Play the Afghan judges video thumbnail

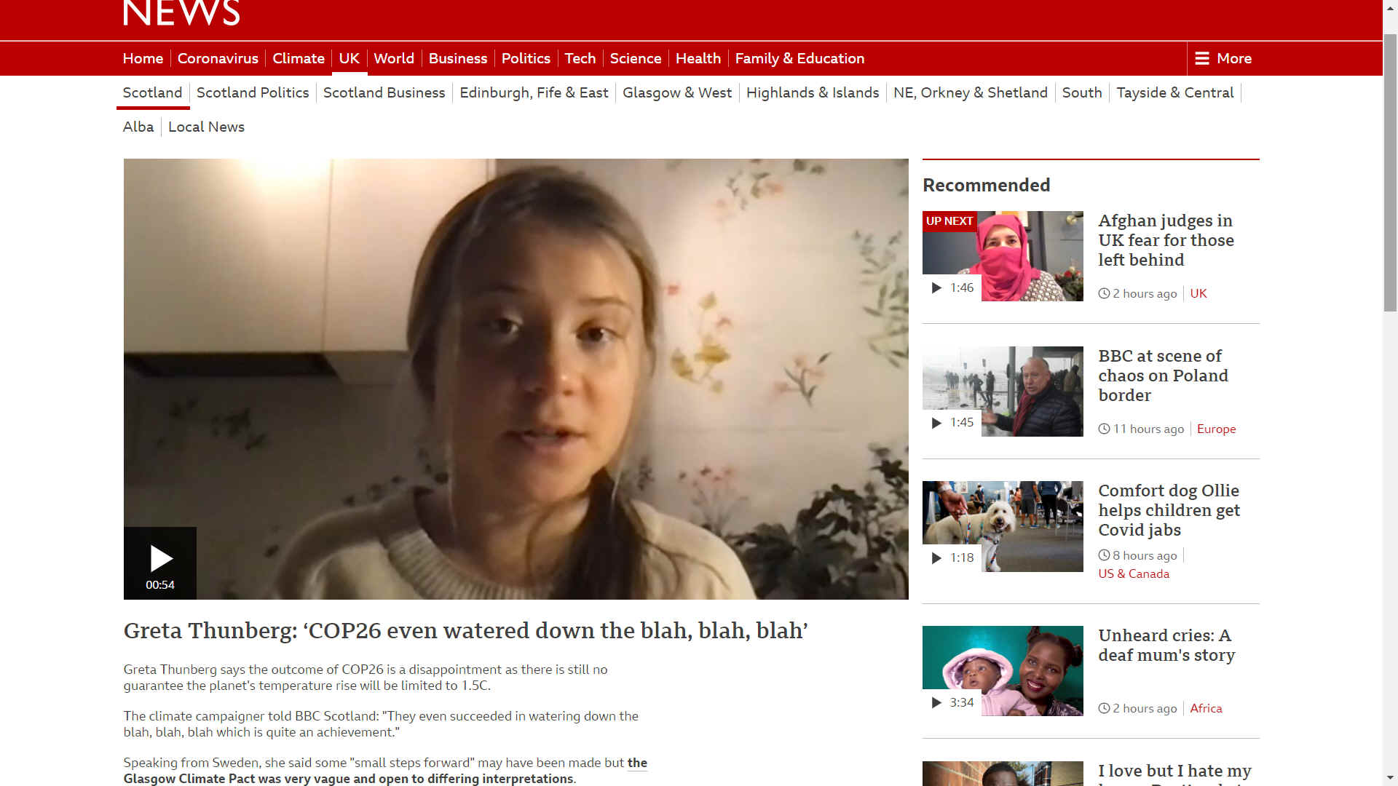[x=1003, y=256]
